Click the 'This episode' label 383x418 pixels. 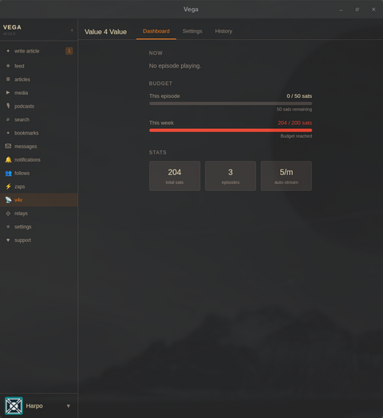pos(164,96)
